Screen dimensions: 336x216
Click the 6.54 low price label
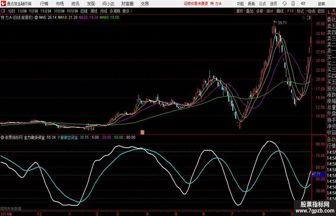pyautogui.click(x=91, y=129)
